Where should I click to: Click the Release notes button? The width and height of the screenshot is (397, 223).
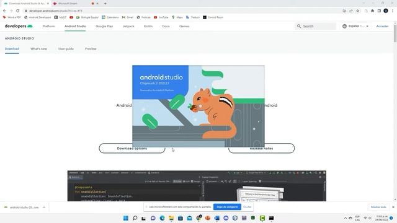tap(262, 148)
